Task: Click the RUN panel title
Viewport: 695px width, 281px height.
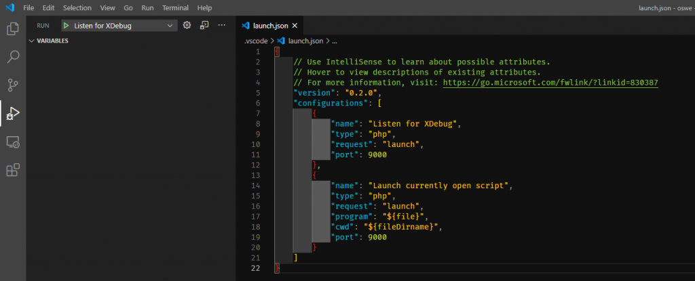Action: pyautogui.click(x=43, y=26)
